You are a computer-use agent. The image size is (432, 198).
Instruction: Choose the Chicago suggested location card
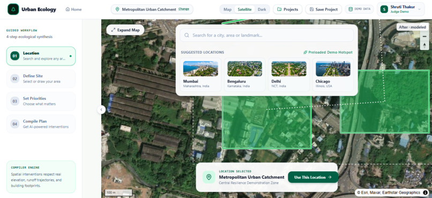[x=333, y=75]
